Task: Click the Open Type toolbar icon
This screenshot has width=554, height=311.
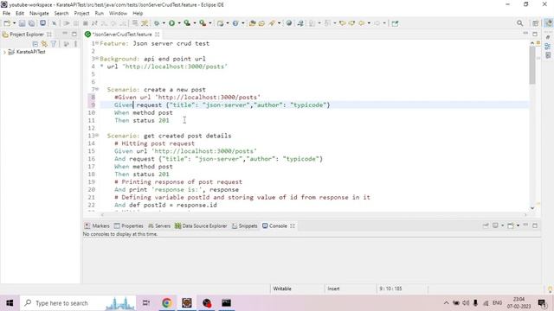Action: 252,23
